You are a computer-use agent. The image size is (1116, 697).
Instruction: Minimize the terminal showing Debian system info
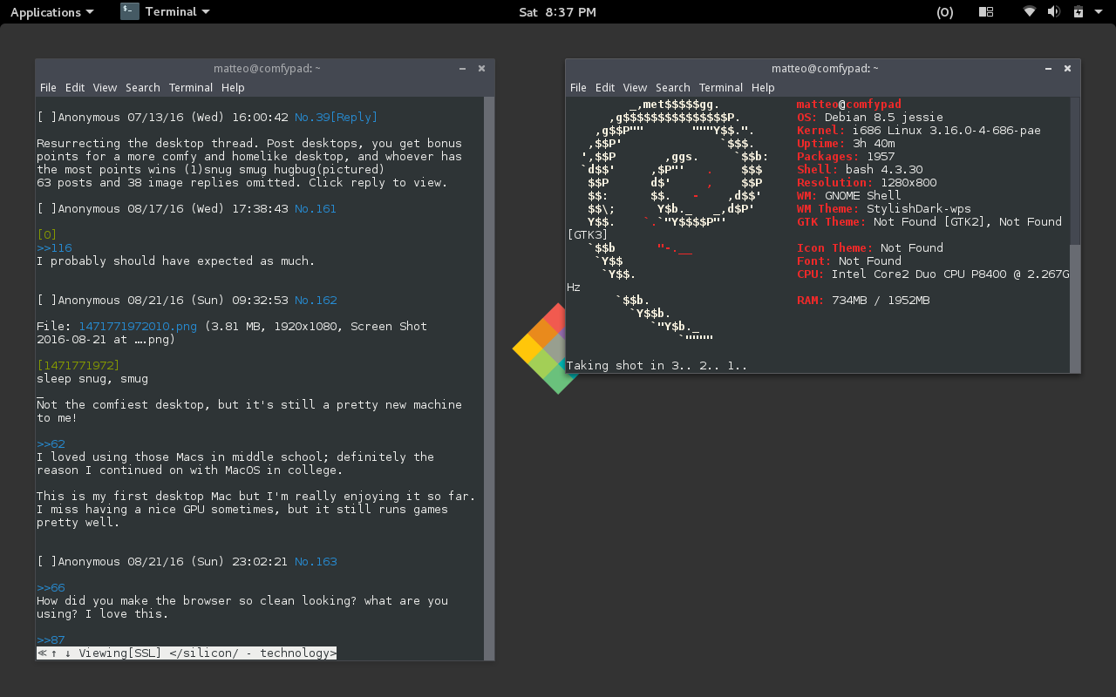[x=1048, y=68]
